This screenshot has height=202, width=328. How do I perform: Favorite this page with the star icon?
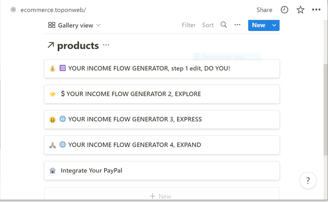300,10
